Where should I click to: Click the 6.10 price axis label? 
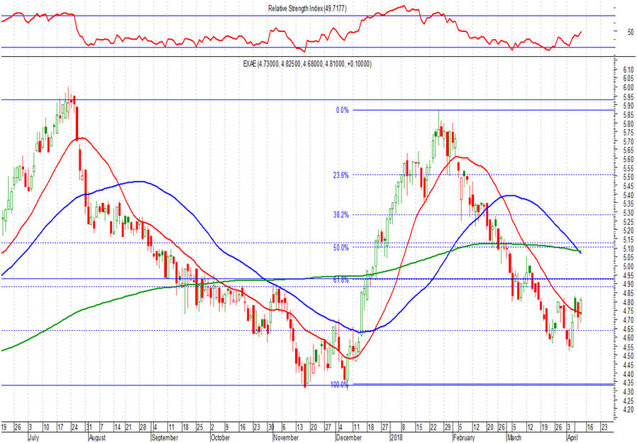coord(628,70)
